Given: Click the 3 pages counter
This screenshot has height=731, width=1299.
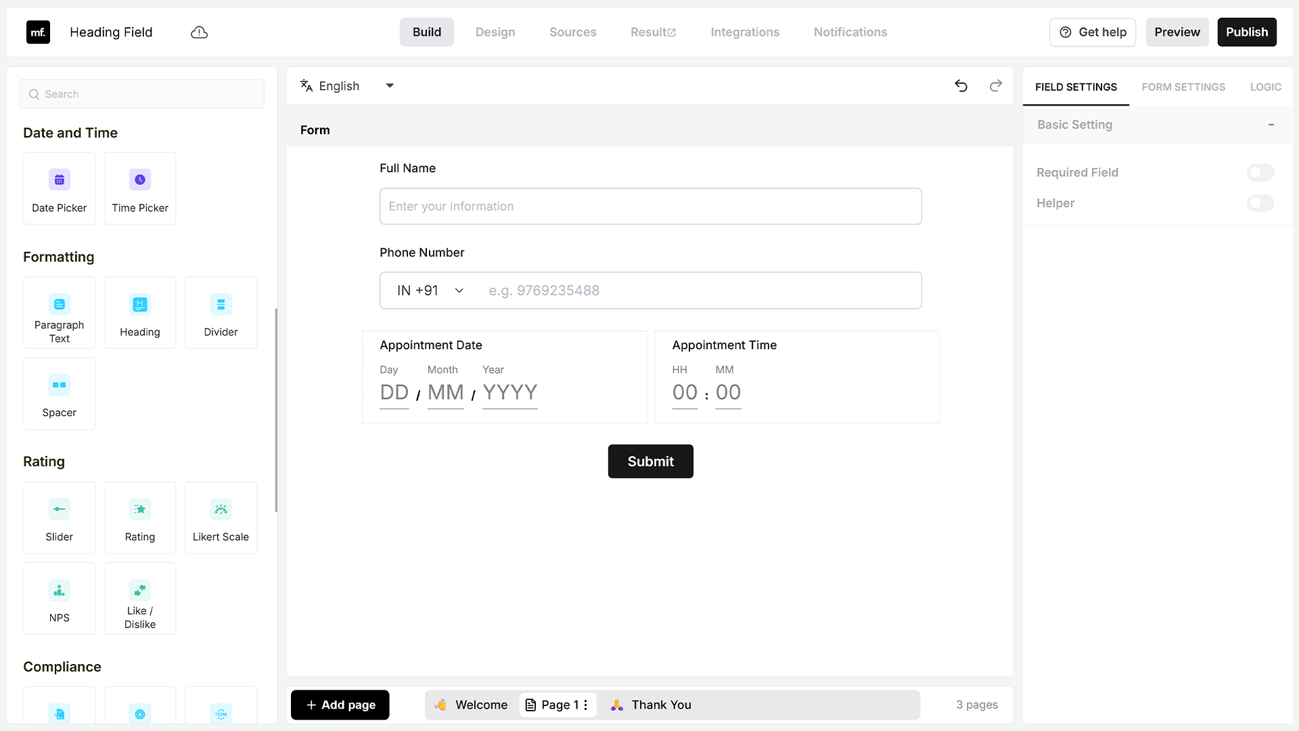Looking at the screenshot, I should pos(976,705).
